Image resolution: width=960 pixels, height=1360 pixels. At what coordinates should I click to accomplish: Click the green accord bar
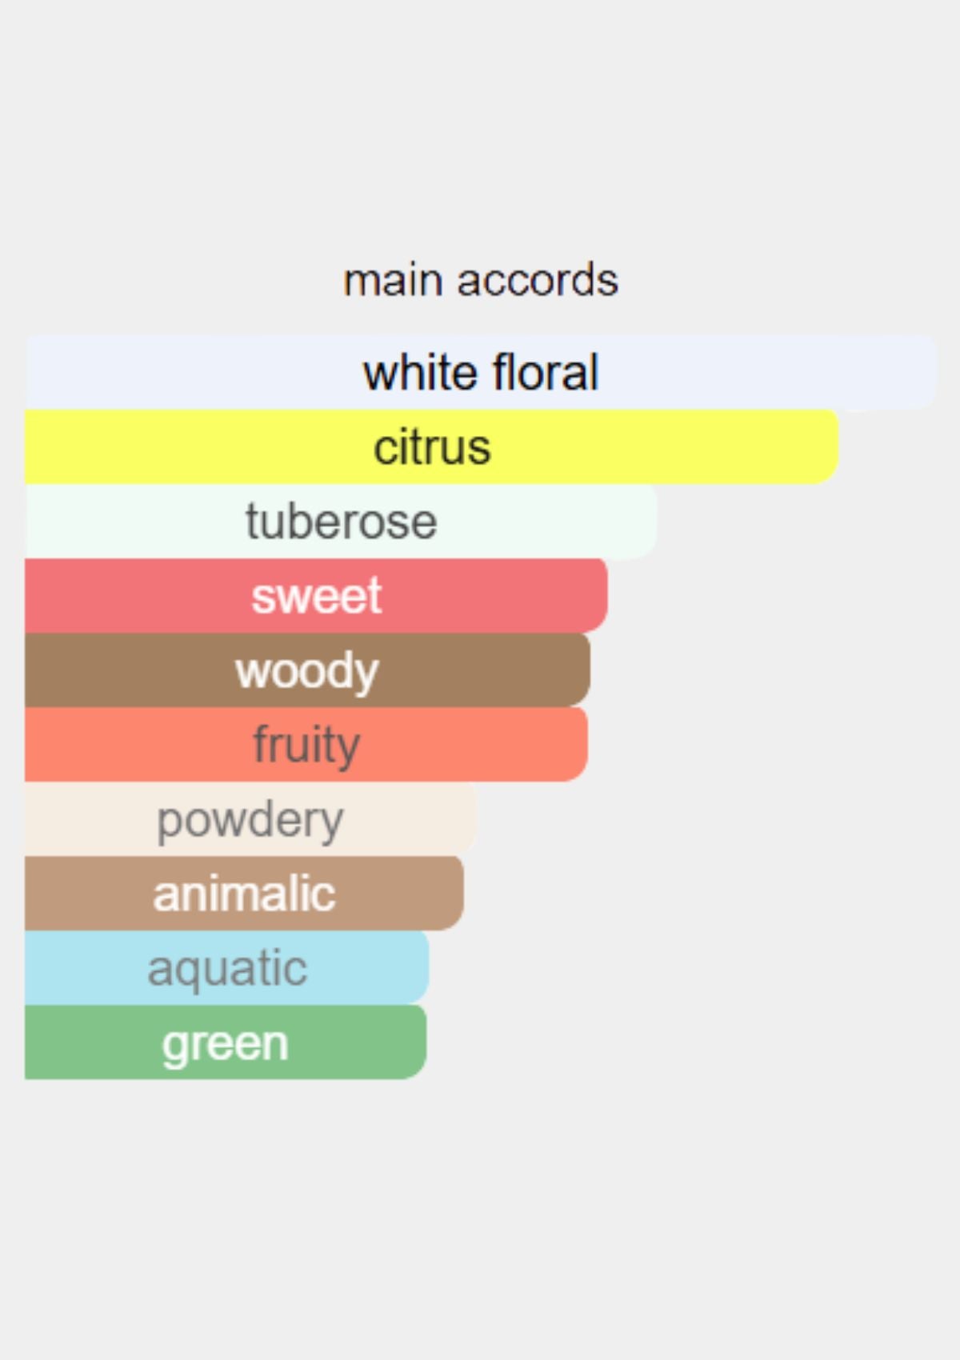point(226,1042)
